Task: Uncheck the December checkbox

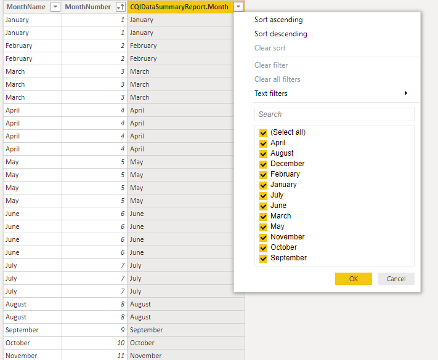Action: [x=263, y=164]
